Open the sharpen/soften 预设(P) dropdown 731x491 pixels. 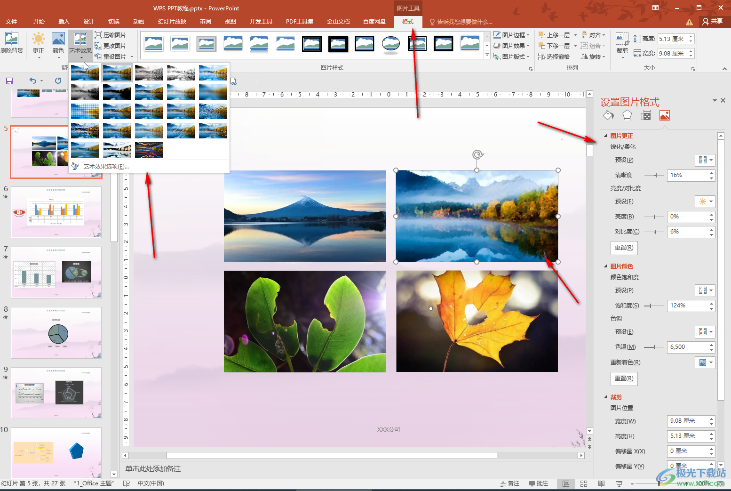point(705,160)
